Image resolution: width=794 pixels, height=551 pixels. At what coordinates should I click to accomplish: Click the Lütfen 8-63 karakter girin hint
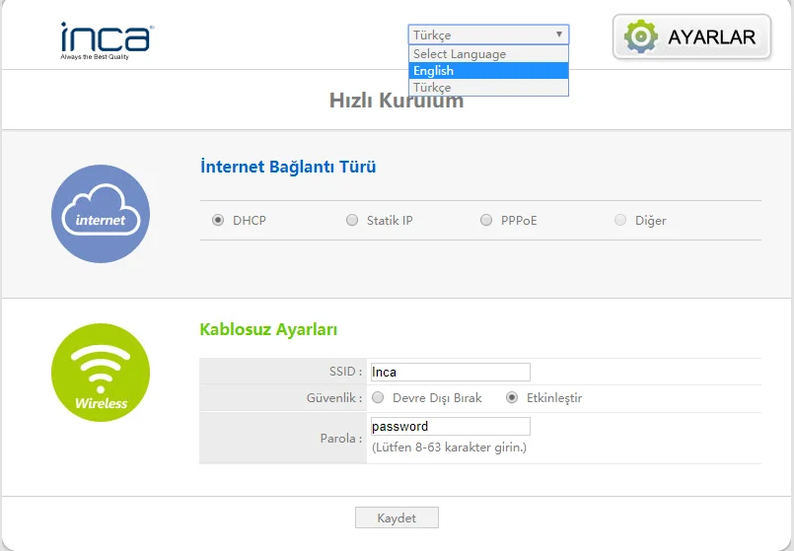click(449, 448)
